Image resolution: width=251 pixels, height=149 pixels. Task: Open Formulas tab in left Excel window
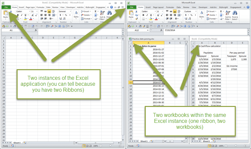pyautogui.click(x=40, y=7)
